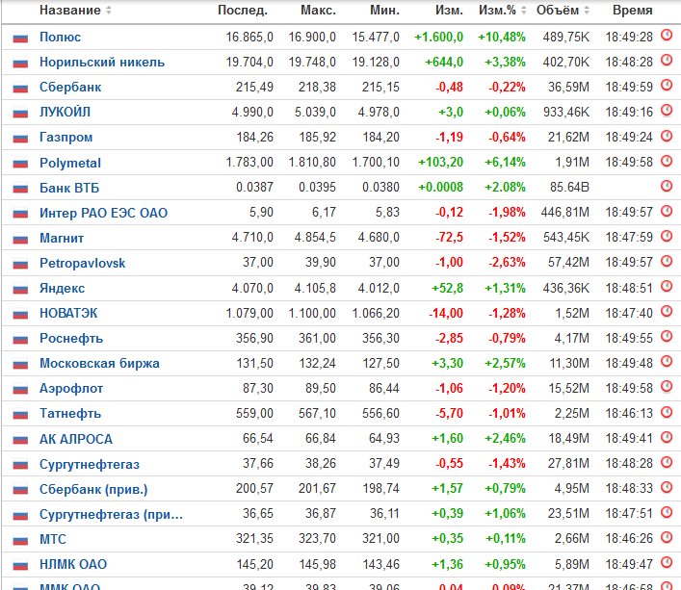The height and width of the screenshot is (590, 681).
Task: Open the Роснефть stock link
Action: [71, 339]
